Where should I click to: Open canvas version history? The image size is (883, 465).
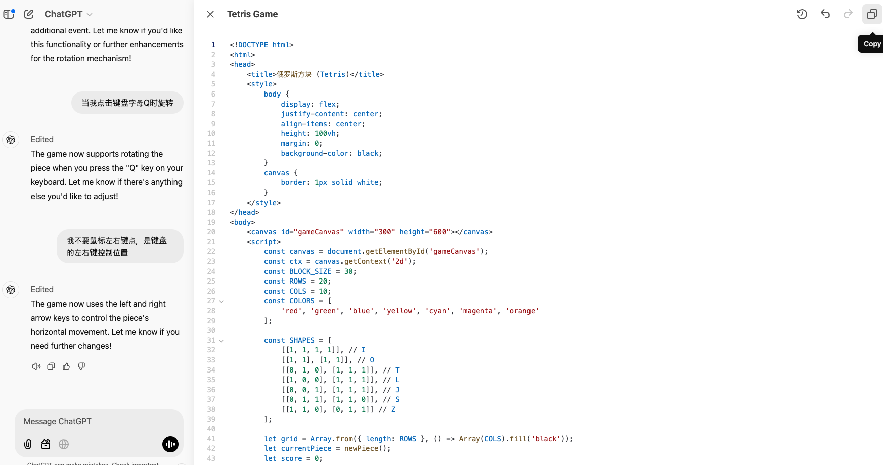tap(802, 14)
